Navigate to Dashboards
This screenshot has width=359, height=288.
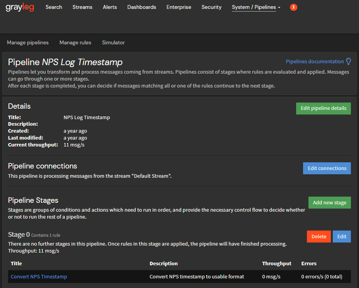coord(142,7)
